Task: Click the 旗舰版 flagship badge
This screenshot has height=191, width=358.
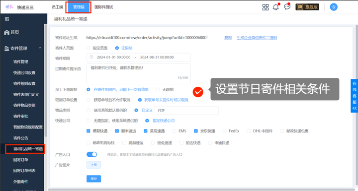Action: point(307,7)
